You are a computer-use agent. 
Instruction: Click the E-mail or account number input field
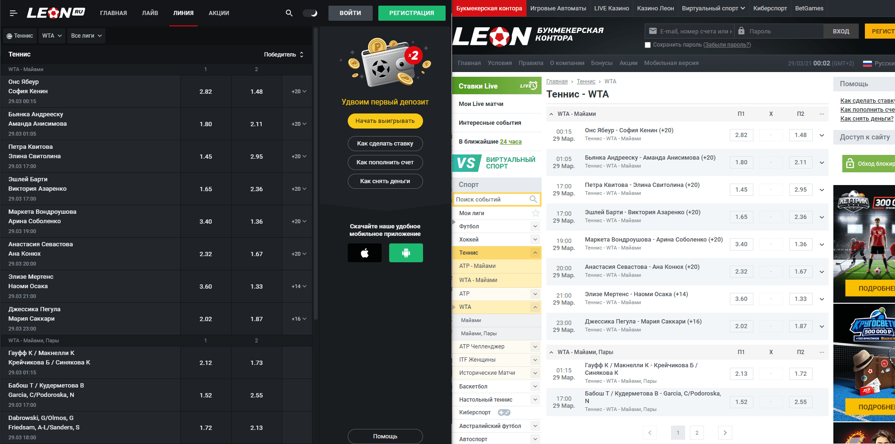point(689,32)
